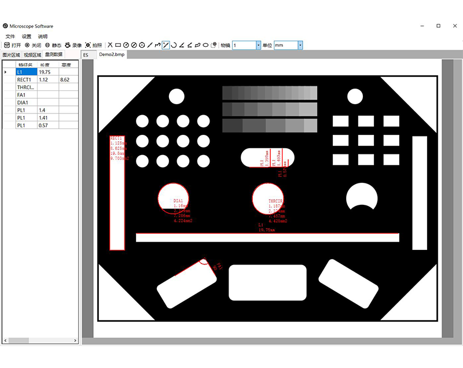Select the rectangle measurement tool
Viewport: 463px width, 368px height.
(118, 45)
